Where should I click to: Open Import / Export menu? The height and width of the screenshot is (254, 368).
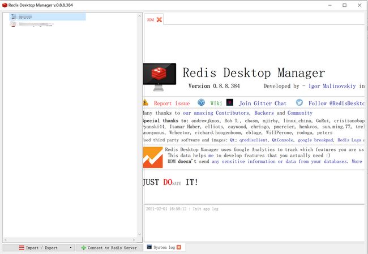tap(38, 248)
